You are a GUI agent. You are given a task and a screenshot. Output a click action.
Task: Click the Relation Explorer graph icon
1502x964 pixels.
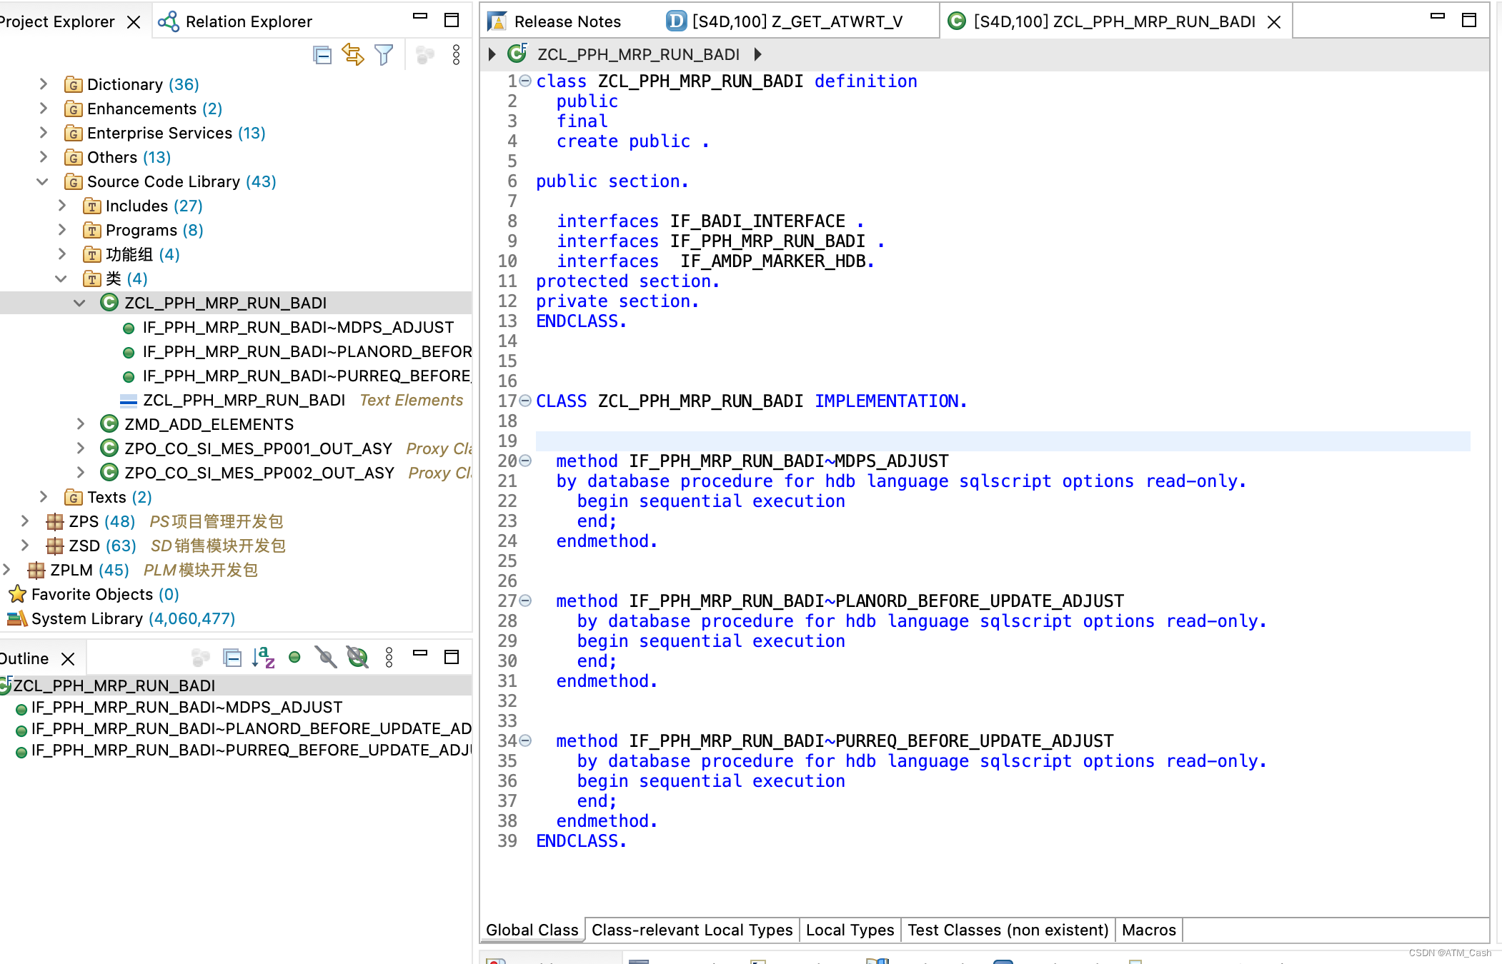(168, 21)
